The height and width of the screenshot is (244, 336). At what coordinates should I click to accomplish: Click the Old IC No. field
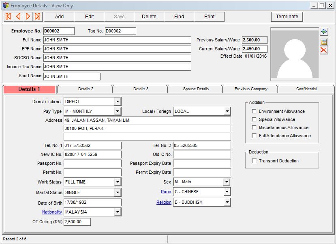click(x=202, y=154)
